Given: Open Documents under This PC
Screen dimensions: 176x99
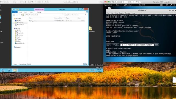Looking at the screenshot, I should pos(20,33).
